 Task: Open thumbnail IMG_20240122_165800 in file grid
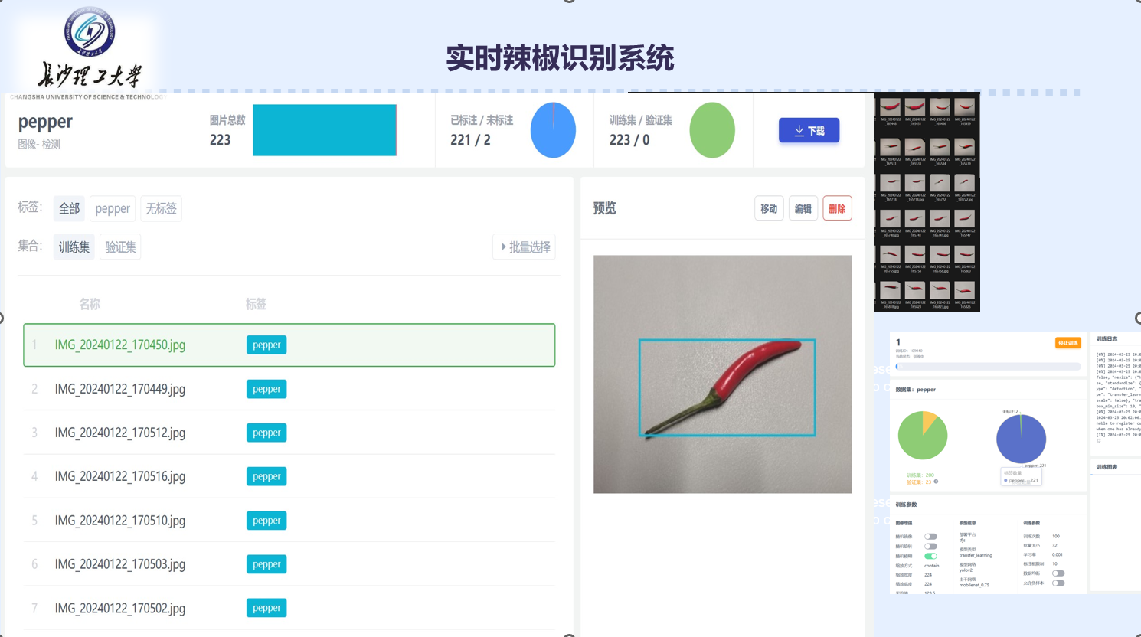964,254
